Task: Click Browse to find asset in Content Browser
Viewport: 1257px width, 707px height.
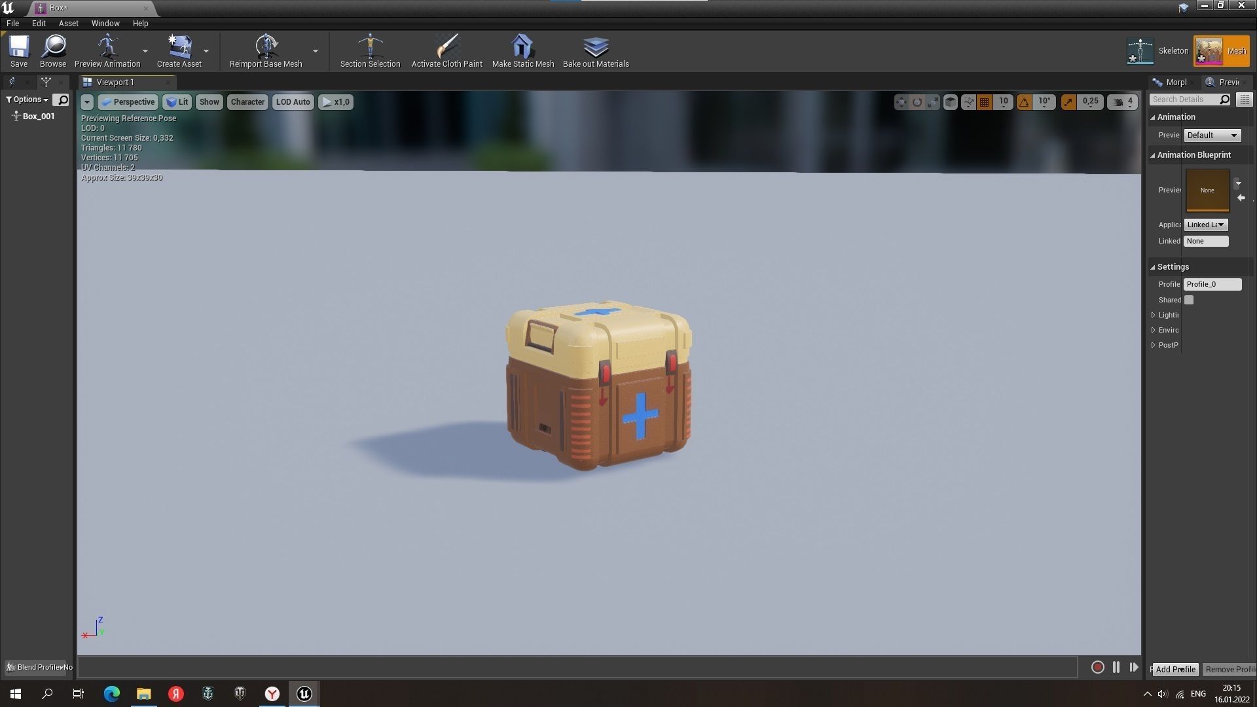Action: tap(53, 50)
